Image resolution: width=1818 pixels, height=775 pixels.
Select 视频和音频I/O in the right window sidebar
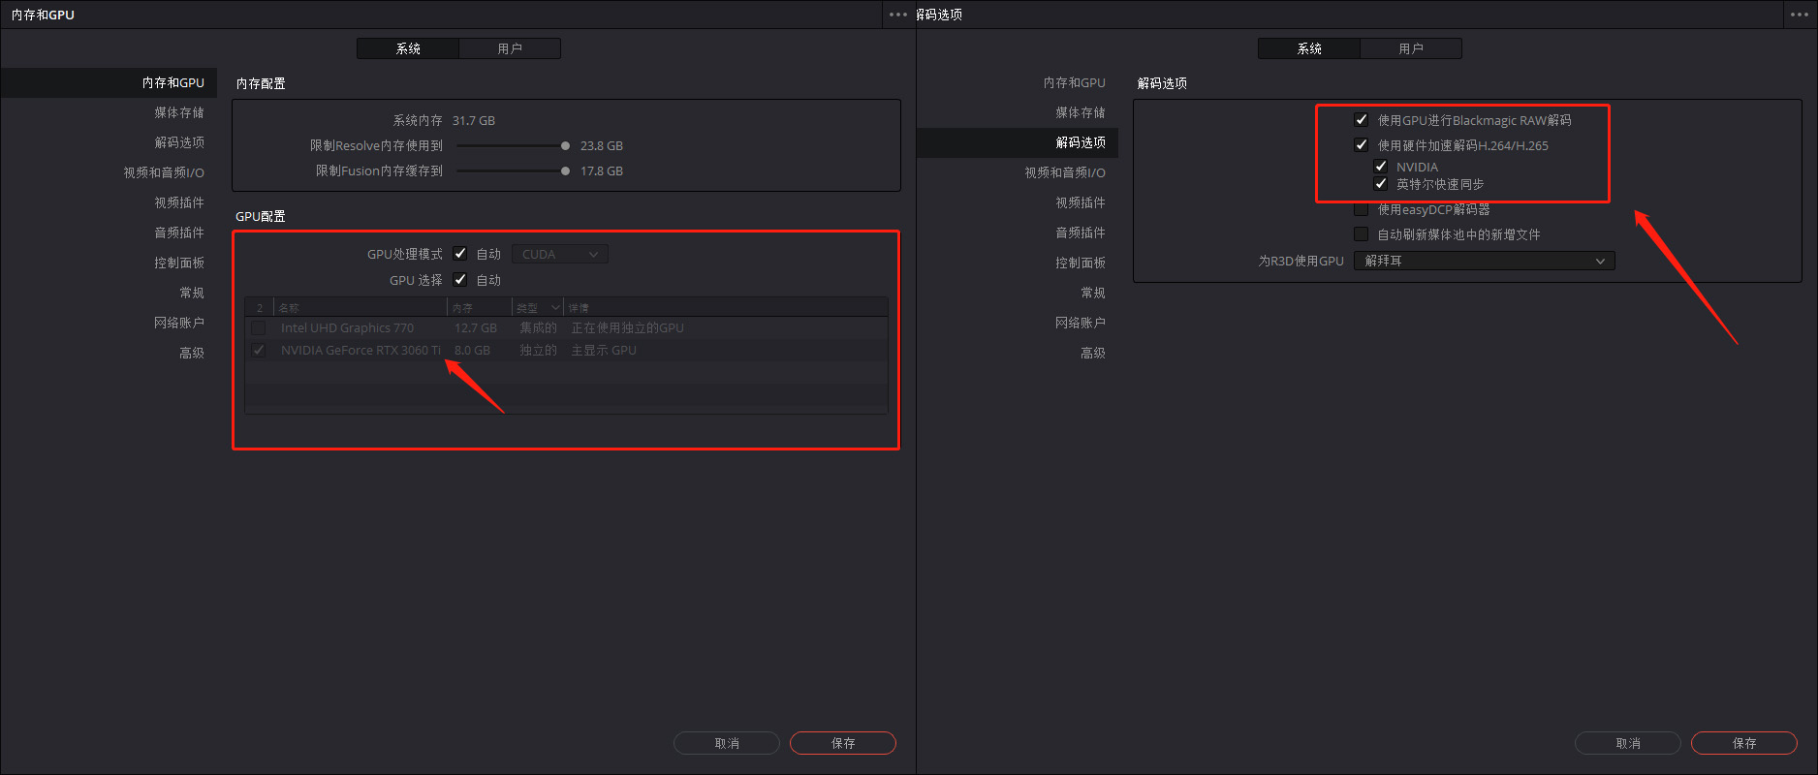click(x=1065, y=172)
